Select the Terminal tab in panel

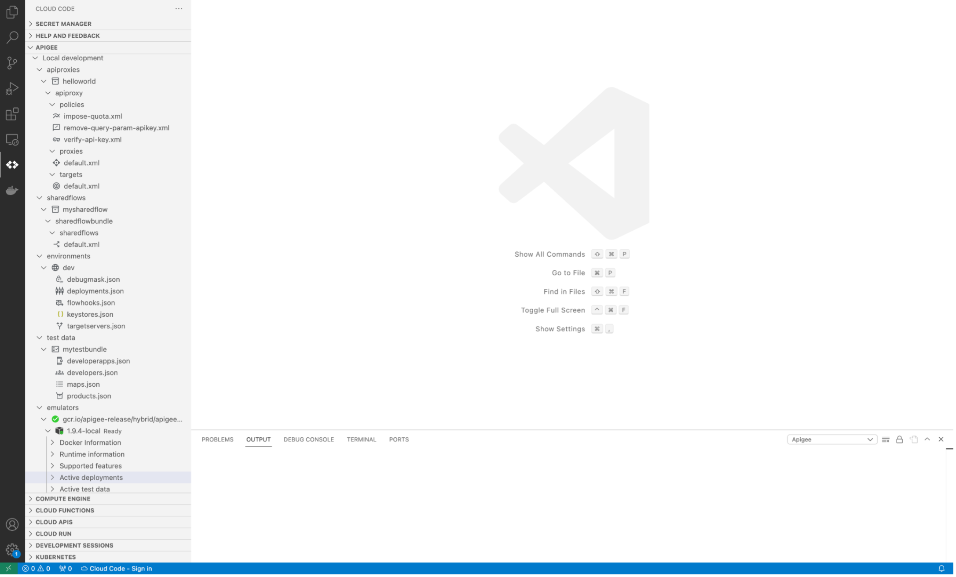[361, 439]
